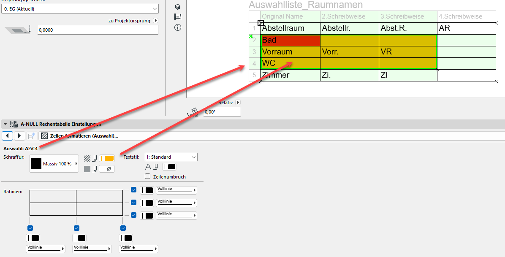The width and height of the screenshot is (505, 257).
Task: Uncheck the top horizontal frame line checkbox
Action: (x=134, y=190)
